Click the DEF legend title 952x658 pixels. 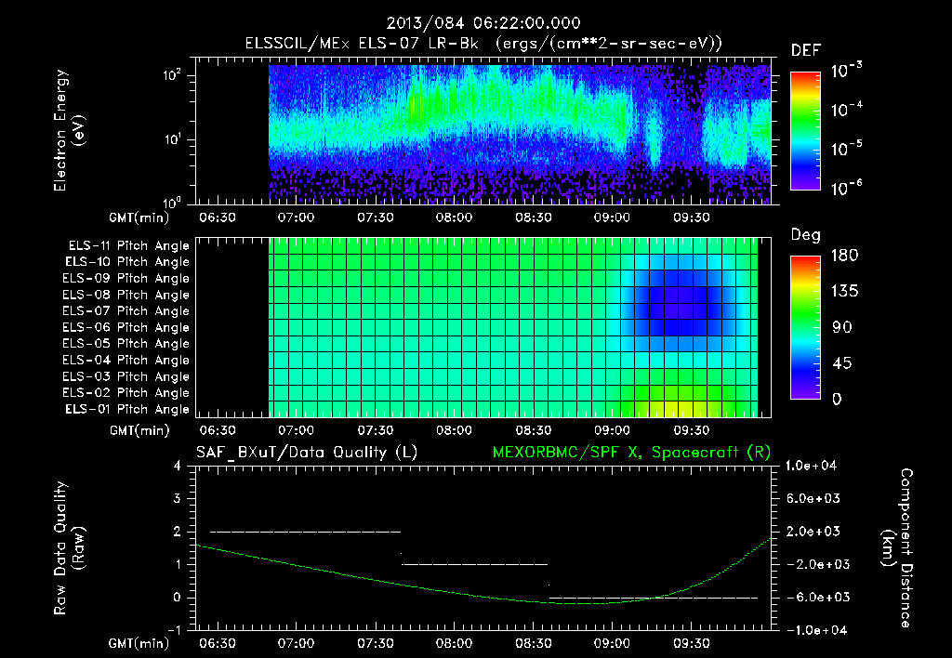click(x=805, y=51)
